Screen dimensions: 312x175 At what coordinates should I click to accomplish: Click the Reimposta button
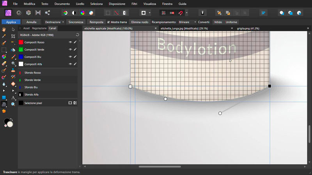pyautogui.click(x=96, y=22)
